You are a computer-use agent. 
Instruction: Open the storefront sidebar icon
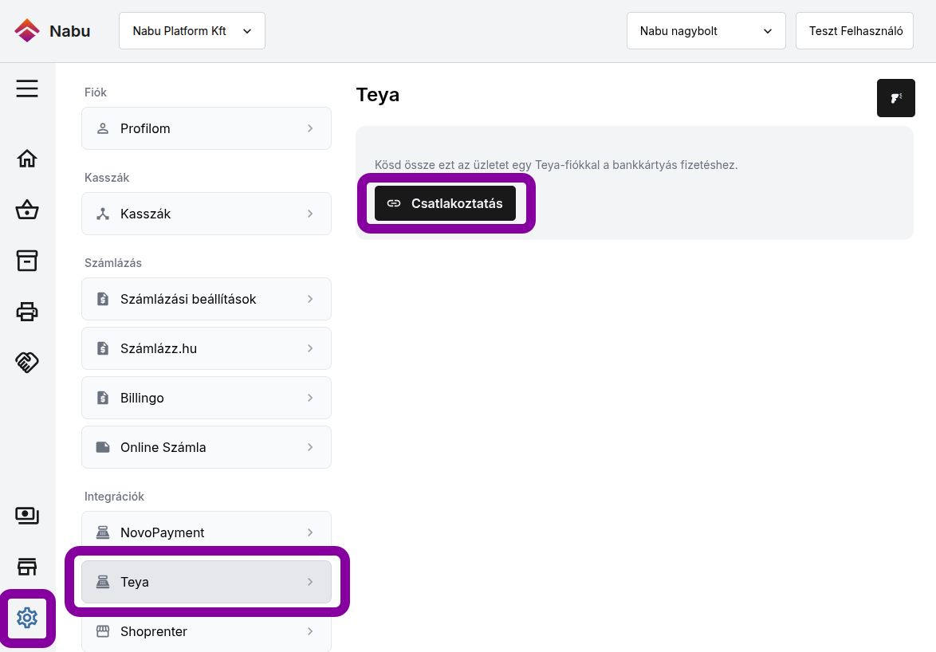[27, 567]
